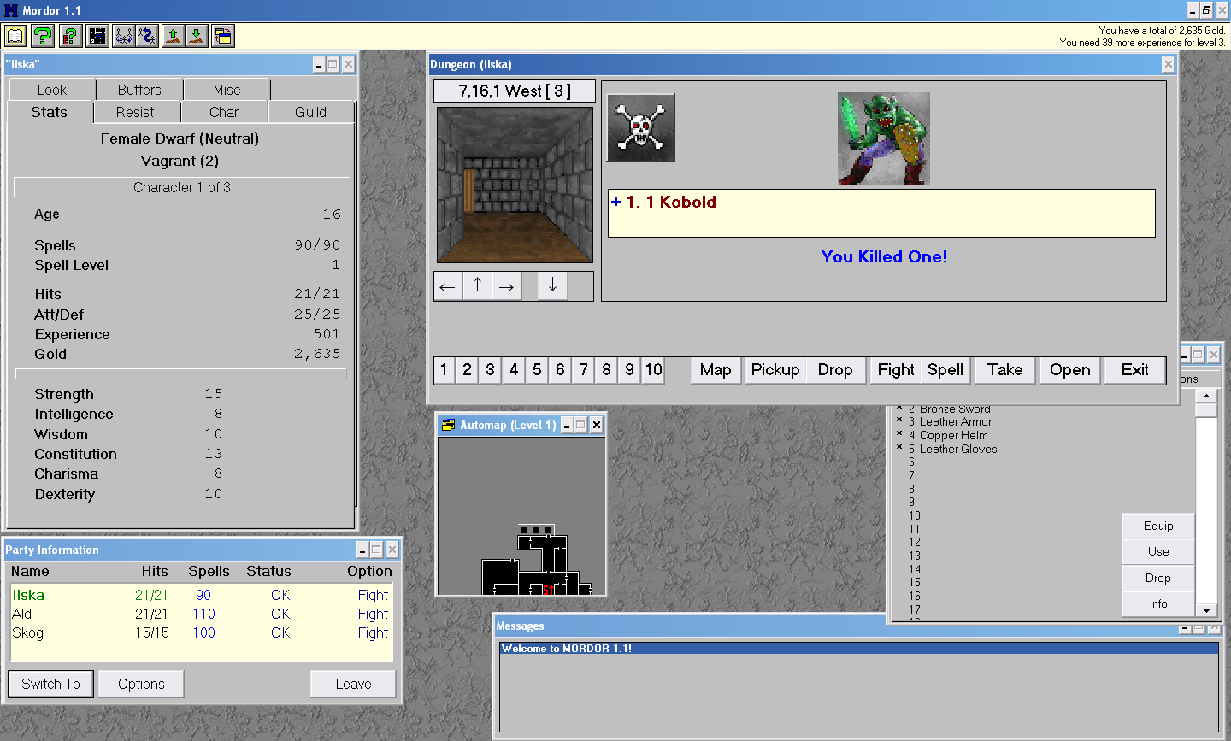This screenshot has height=741, width=1231.
Task: Click Fight option for Skog
Action: coord(373,632)
